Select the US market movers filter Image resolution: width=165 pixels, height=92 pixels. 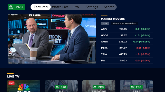105,23
